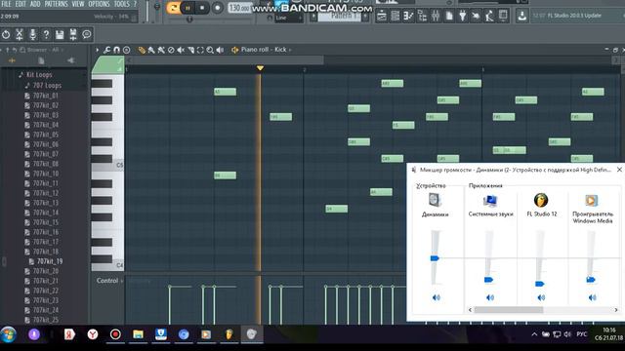Open the piano roll stamp tool
The height and width of the screenshot is (351, 625).
[126, 50]
